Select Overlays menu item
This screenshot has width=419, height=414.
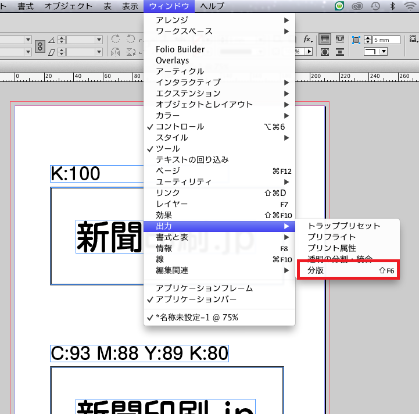[219, 60]
